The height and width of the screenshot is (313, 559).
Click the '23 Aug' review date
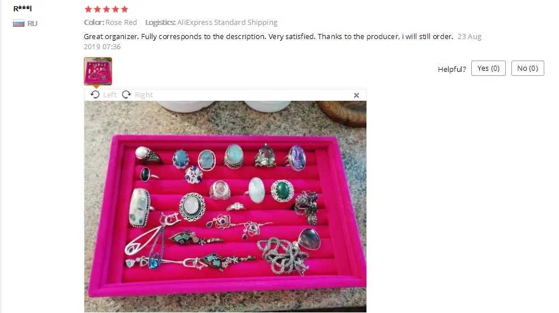(x=470, y=36)
